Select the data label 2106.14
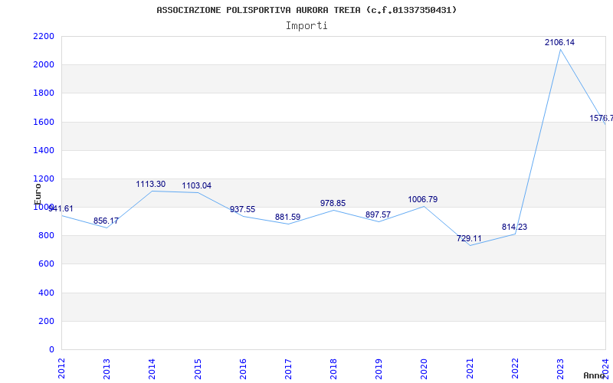 click(x=559, y=43)
